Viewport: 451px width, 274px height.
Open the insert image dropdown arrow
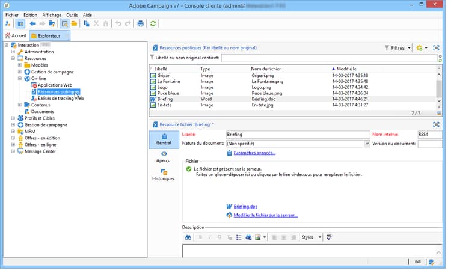[x=265, y=237]
